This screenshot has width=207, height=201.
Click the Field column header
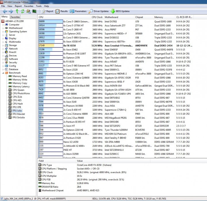tap(57, 161)
